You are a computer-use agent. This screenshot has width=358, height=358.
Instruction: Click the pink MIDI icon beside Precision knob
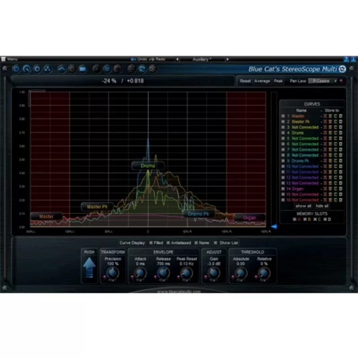pos(105,277)
